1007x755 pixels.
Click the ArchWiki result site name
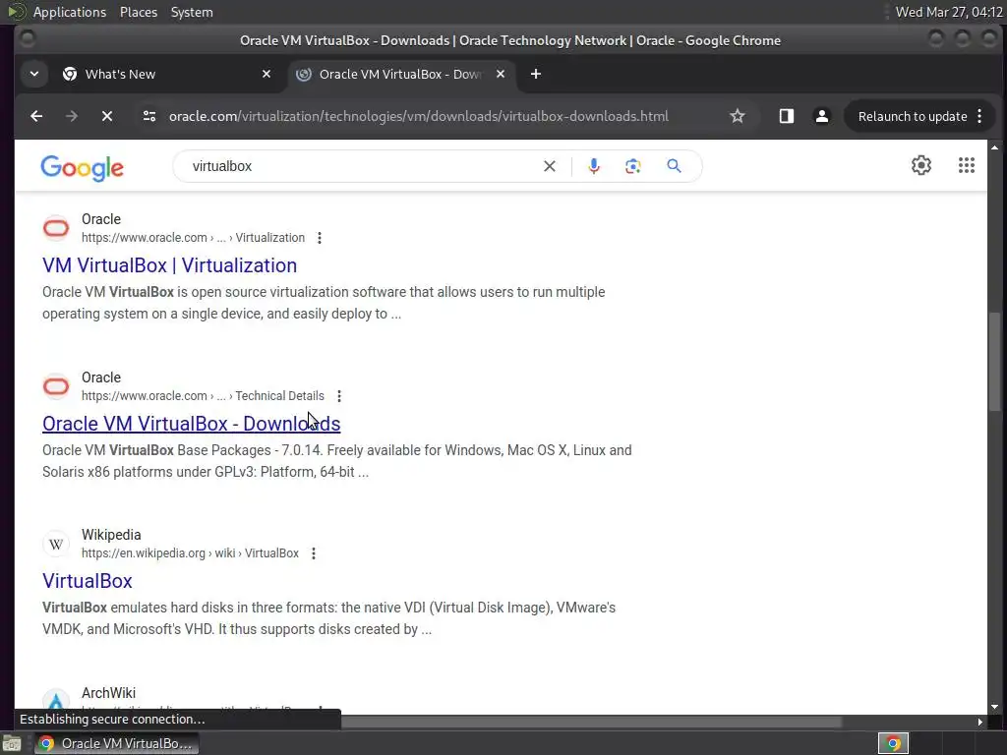click(x=108, y=693)
